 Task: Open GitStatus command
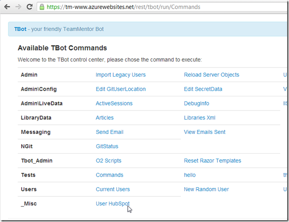(107, 146)
